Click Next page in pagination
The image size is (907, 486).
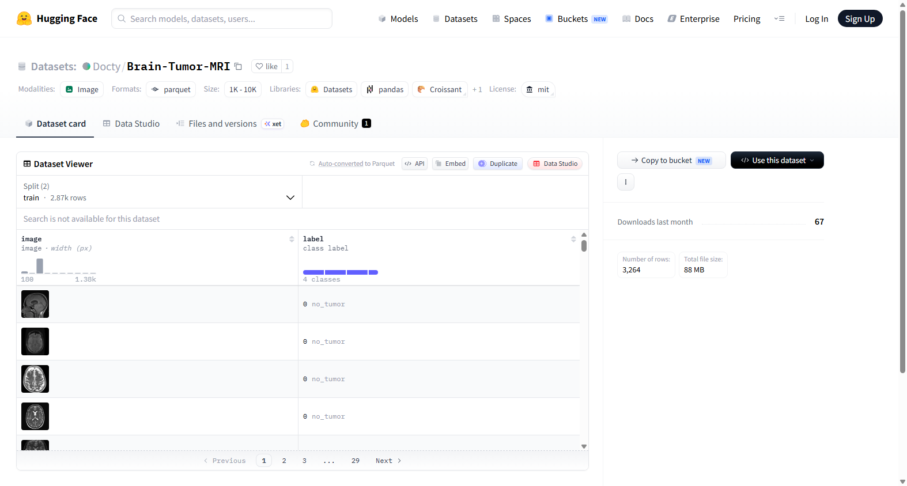tap(388, 461)
